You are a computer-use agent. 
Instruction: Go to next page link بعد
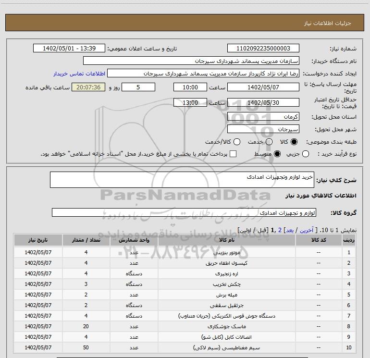[x=290, y=230]
